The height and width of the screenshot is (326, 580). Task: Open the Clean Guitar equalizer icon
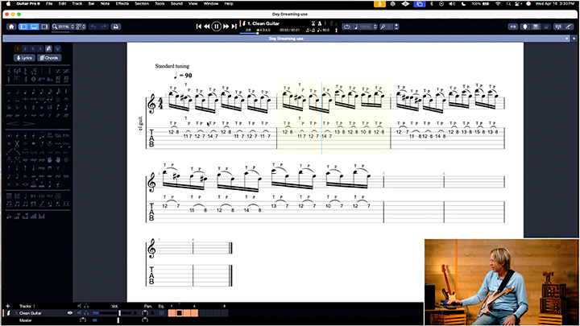(162, 313)
